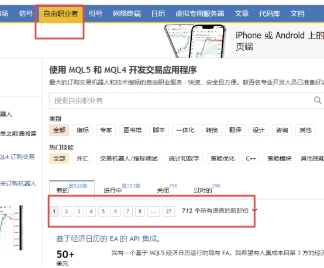Filter by category 转换
The height and width of the screenshot is (268, 324).
pyautogui.click(x=212, y=130)
